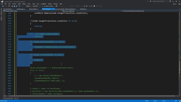Screen dimensions: 181x102
Task: Expand the Attach to Unity dropdown arrow
Action: pos(54,6)
